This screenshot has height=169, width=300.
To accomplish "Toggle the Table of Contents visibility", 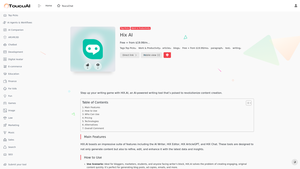I will coord(249,103).
